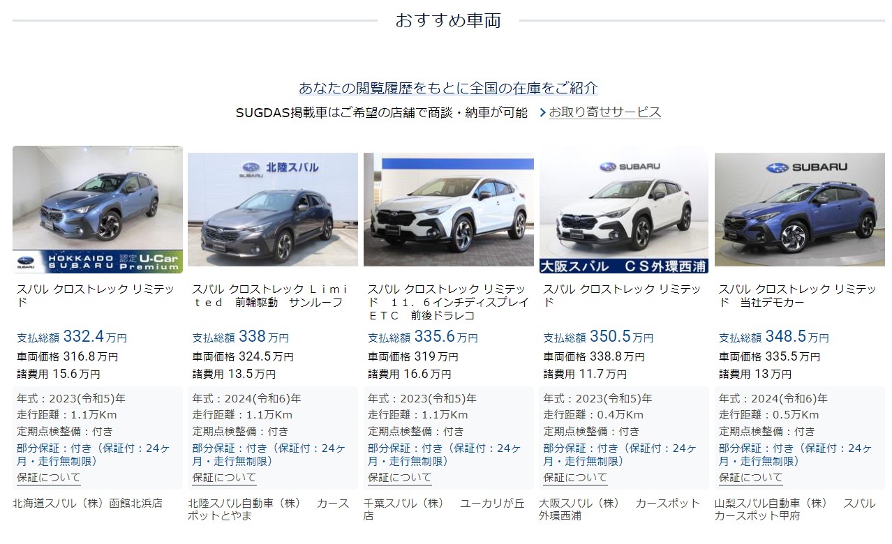Viewport: 892px width, 544px height.
Task: Open 保証について for the 350.5万円 car
Action: click(x=576, y=478)
